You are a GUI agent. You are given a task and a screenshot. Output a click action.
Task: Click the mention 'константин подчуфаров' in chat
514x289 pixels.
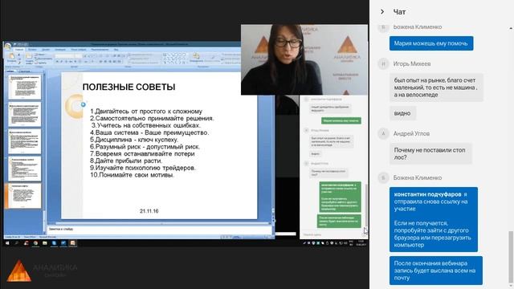tap(427, 194)
